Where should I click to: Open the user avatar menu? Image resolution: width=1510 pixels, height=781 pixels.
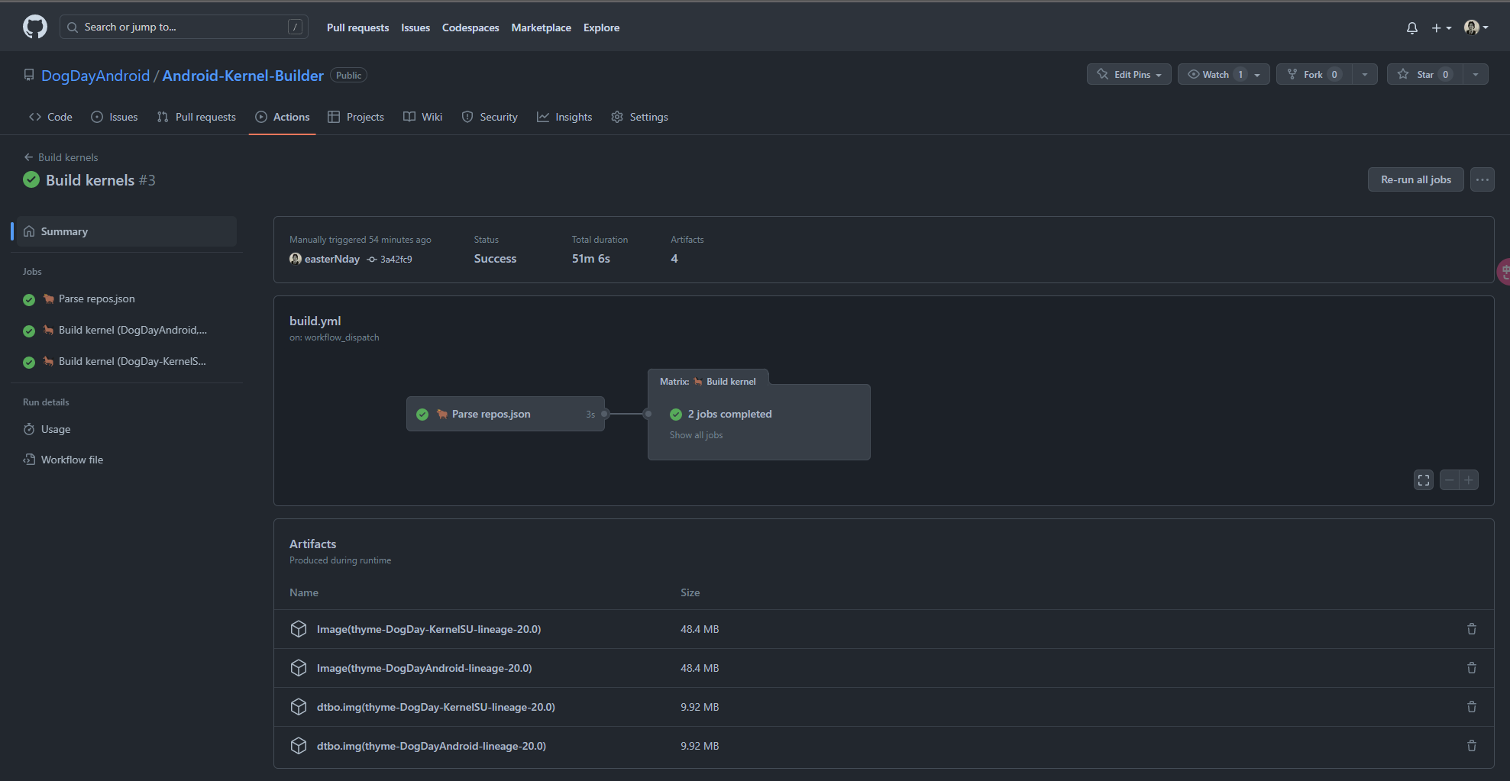click(x=1476, y=27)
